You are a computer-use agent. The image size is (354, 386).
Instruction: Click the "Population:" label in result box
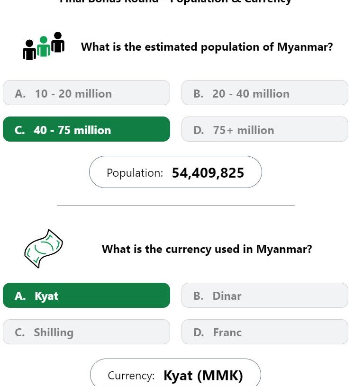(135, 173)
